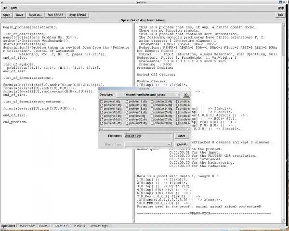Screen dimensions: 289x231
Task: Select file name problem19.dfg
Action: click(138, 112)
